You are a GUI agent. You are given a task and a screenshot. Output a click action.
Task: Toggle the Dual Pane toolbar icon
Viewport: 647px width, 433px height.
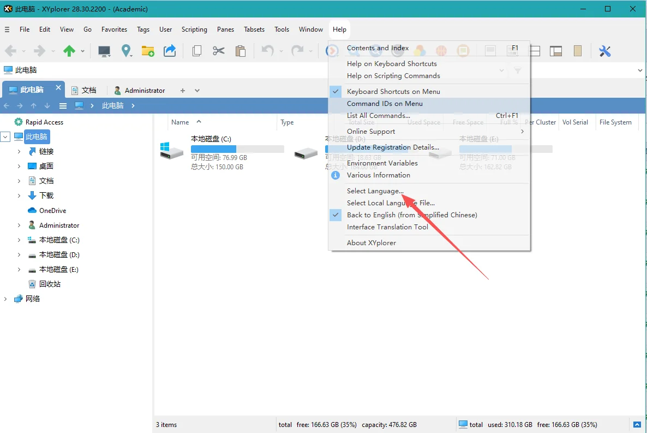(535, 51)
